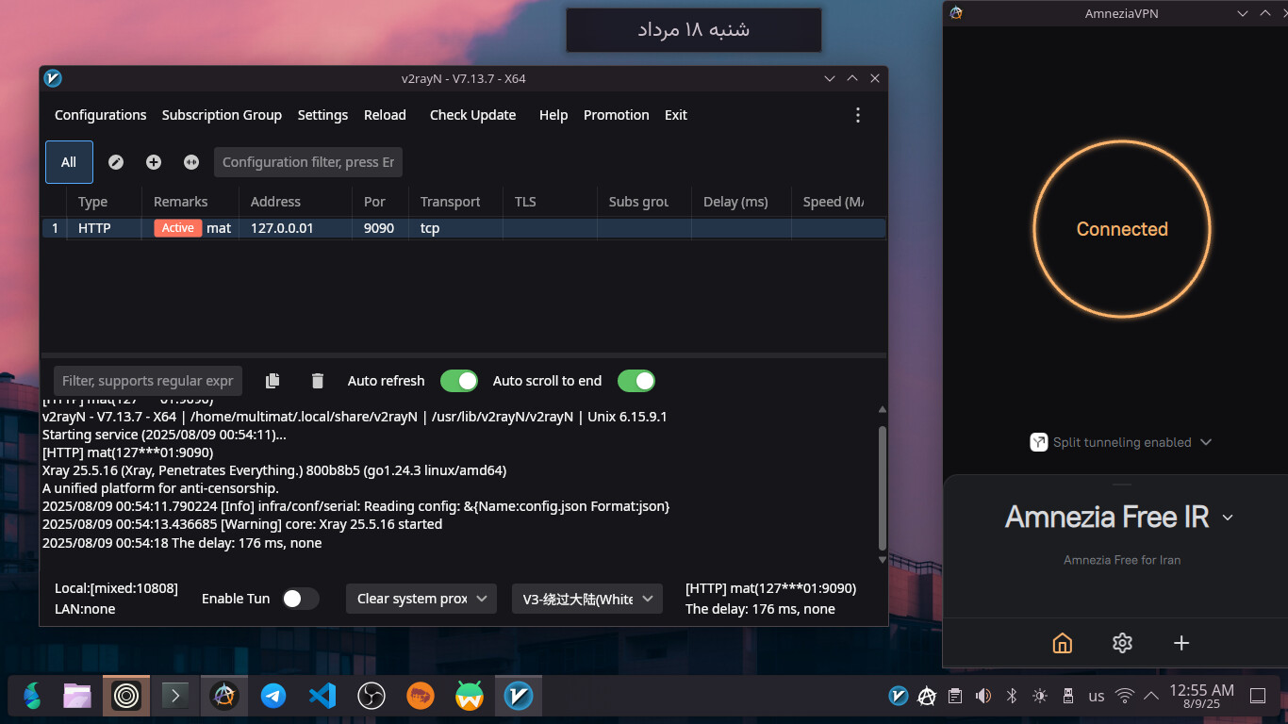Click the Check Update button
Screen dimensions: 1288x724
[x=472, y=115]
